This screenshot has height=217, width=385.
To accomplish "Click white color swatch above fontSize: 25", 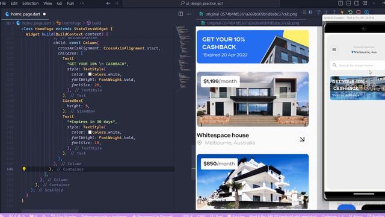I will (x=90, y=74).
